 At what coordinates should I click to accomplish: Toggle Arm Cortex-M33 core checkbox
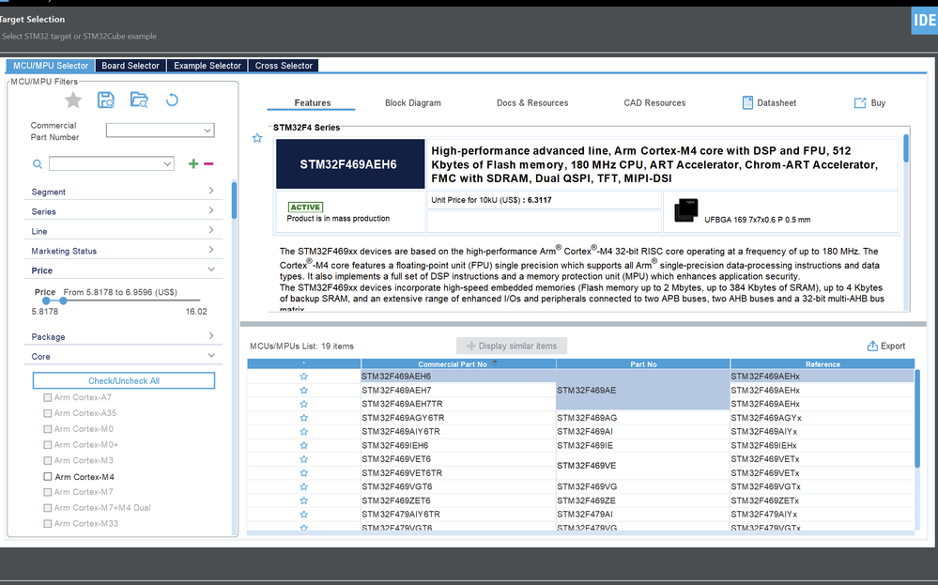click(x=47, y=523)
